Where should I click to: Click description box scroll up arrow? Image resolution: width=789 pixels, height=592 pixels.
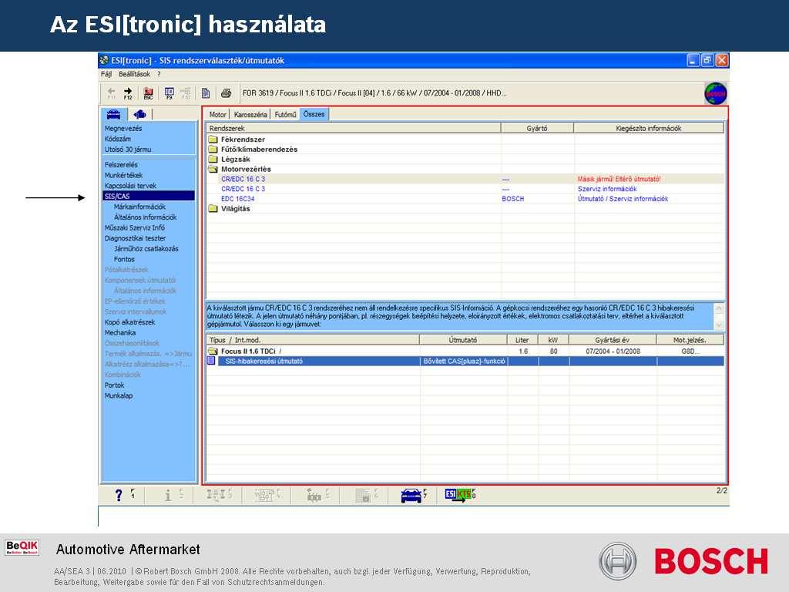click(x=719, y=308)
